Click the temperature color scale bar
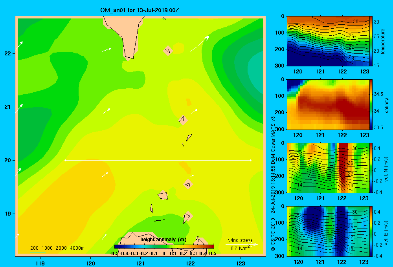Viewport: 393px width, 267px height. [x=371, y=41]
